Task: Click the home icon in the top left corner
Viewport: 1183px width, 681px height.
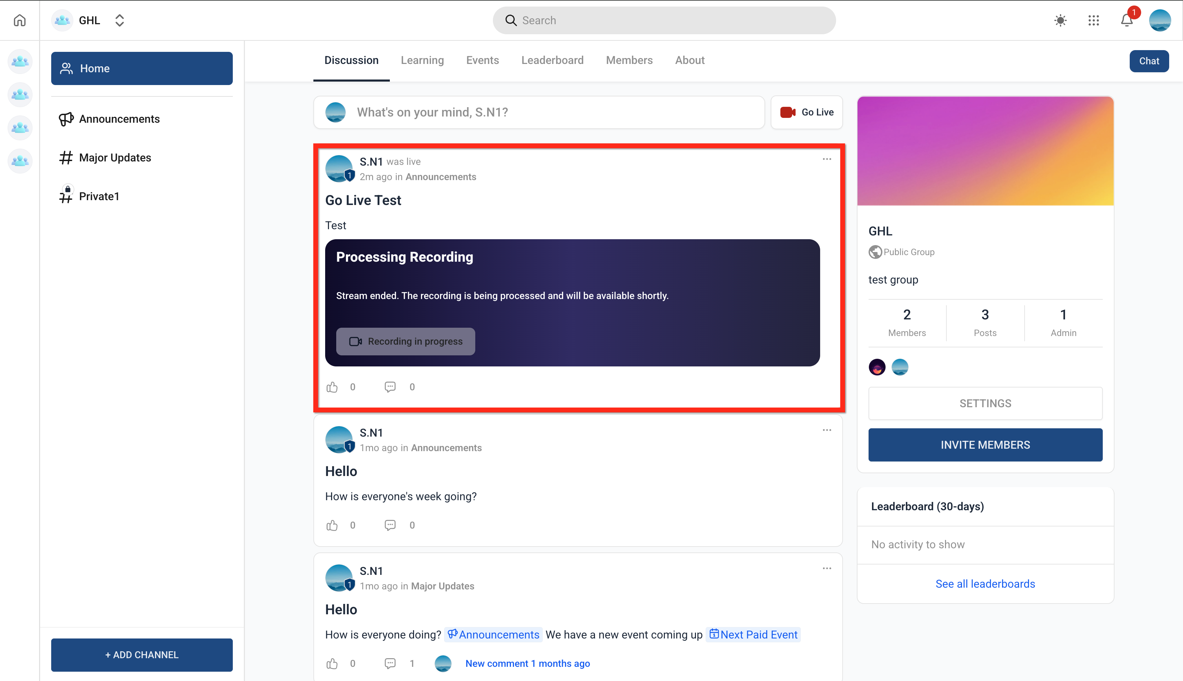Action: pos(19,20)
